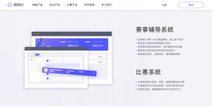Click the person icon in the left sidebar card
The width and height of the screenshot is (213, 107).
tap(32, 60)
